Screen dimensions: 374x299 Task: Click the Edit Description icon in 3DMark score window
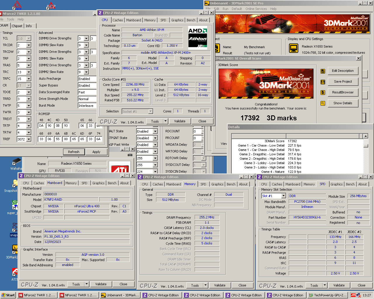tap(323, 71)
